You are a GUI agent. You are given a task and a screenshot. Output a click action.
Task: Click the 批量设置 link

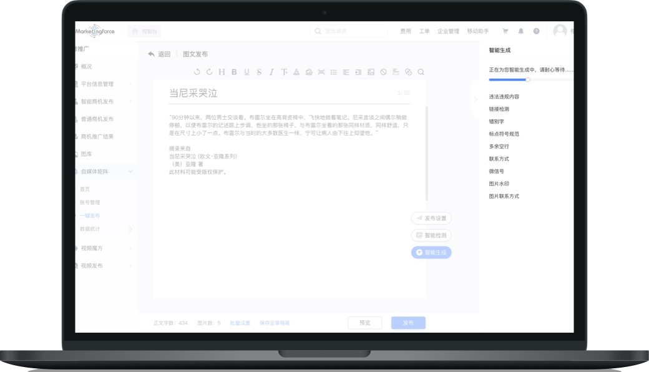pos(240,323)
